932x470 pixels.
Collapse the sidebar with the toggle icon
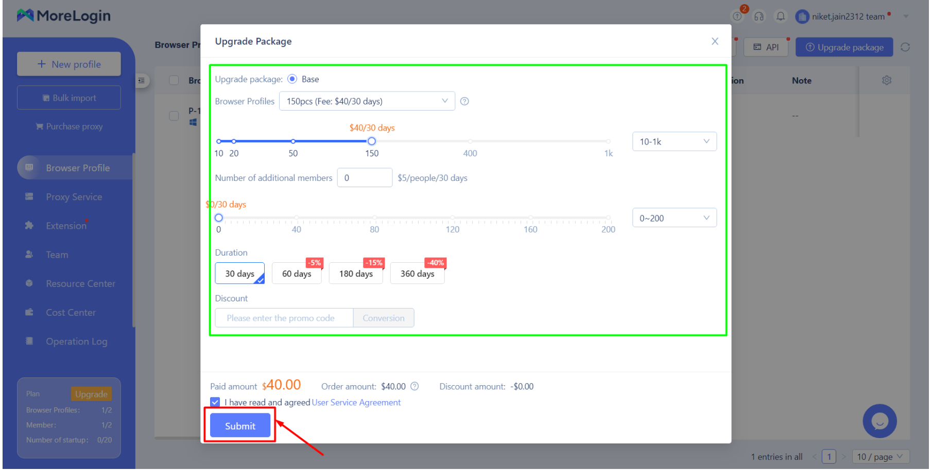(142, 81)
